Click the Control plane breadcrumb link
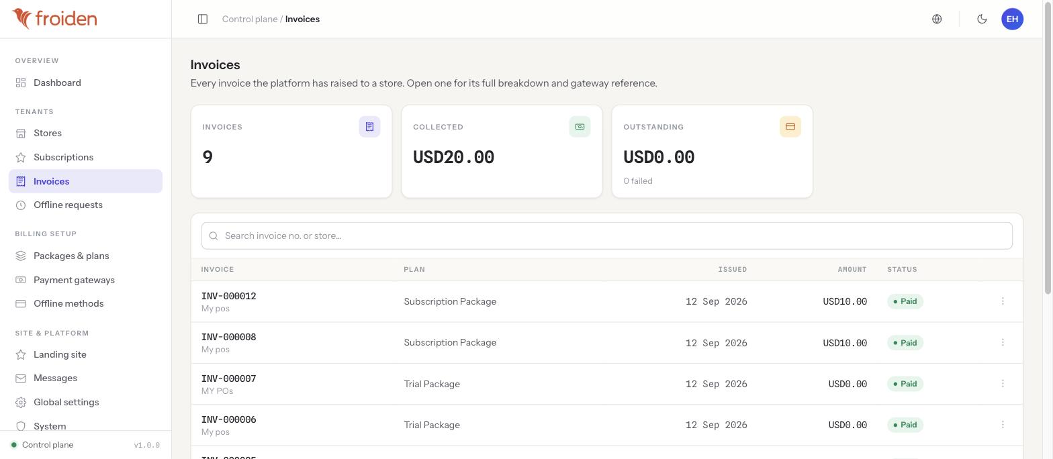 click(250, 19)
